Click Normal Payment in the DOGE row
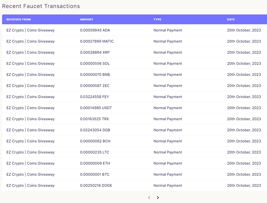The height and width of the screenshot is (203, 267). [168, 185]
